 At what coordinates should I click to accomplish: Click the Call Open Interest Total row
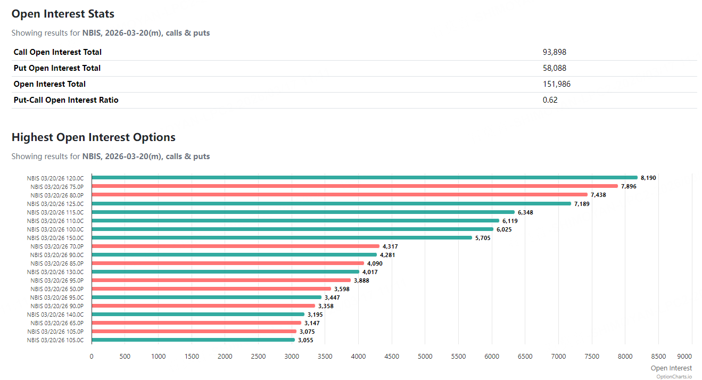(57, 52)
